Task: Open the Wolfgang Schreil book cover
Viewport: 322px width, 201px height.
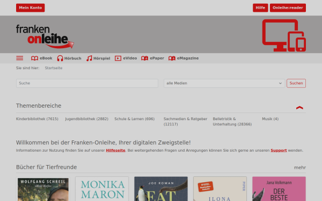Action: pyautogui.click(x=43, y=189)
